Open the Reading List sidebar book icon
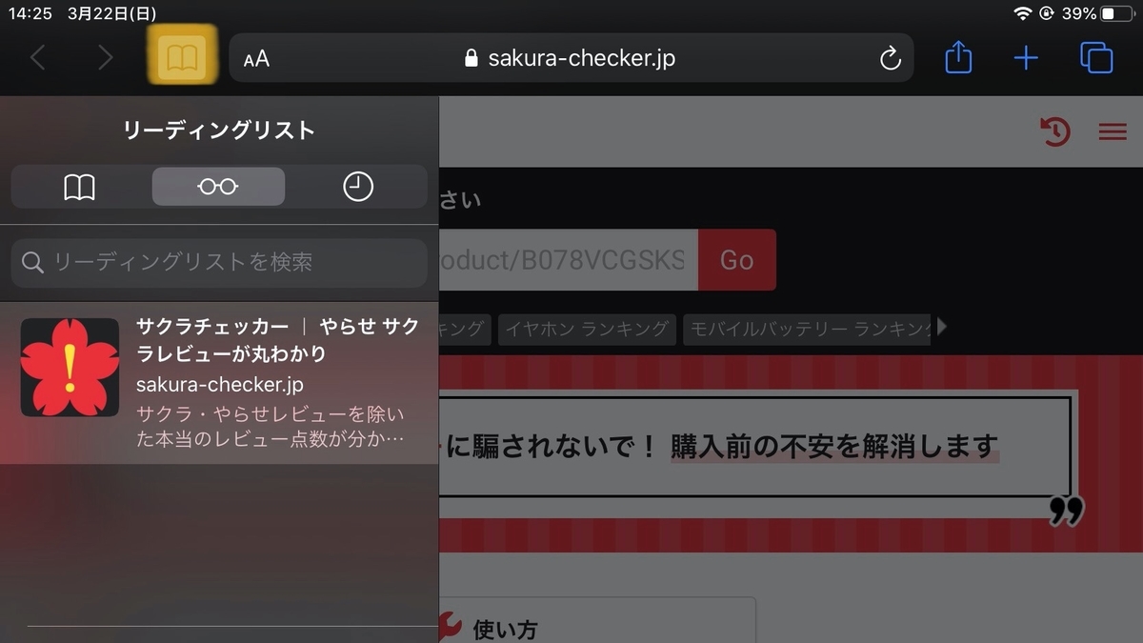Screen dimensions: 1143x643 181,57
